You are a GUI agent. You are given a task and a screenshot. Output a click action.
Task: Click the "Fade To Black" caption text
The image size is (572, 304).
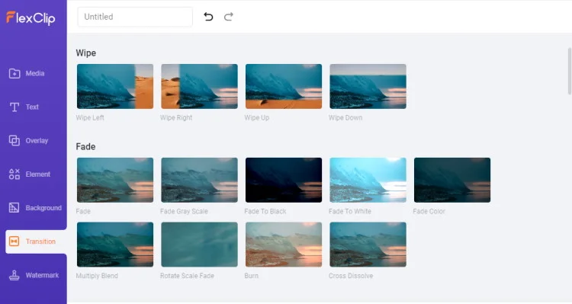coord(265,211)
